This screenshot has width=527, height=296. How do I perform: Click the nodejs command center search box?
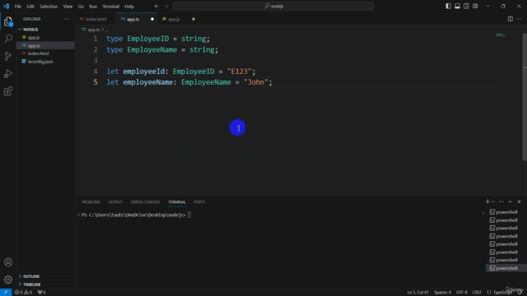(273, 6)
